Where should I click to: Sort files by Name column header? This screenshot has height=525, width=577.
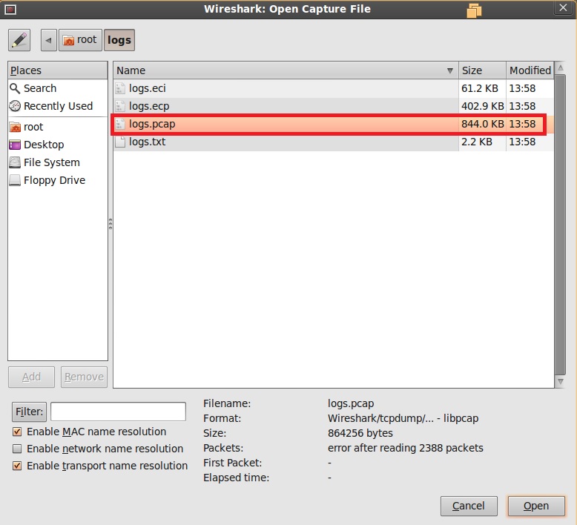[x=286, y=70]
